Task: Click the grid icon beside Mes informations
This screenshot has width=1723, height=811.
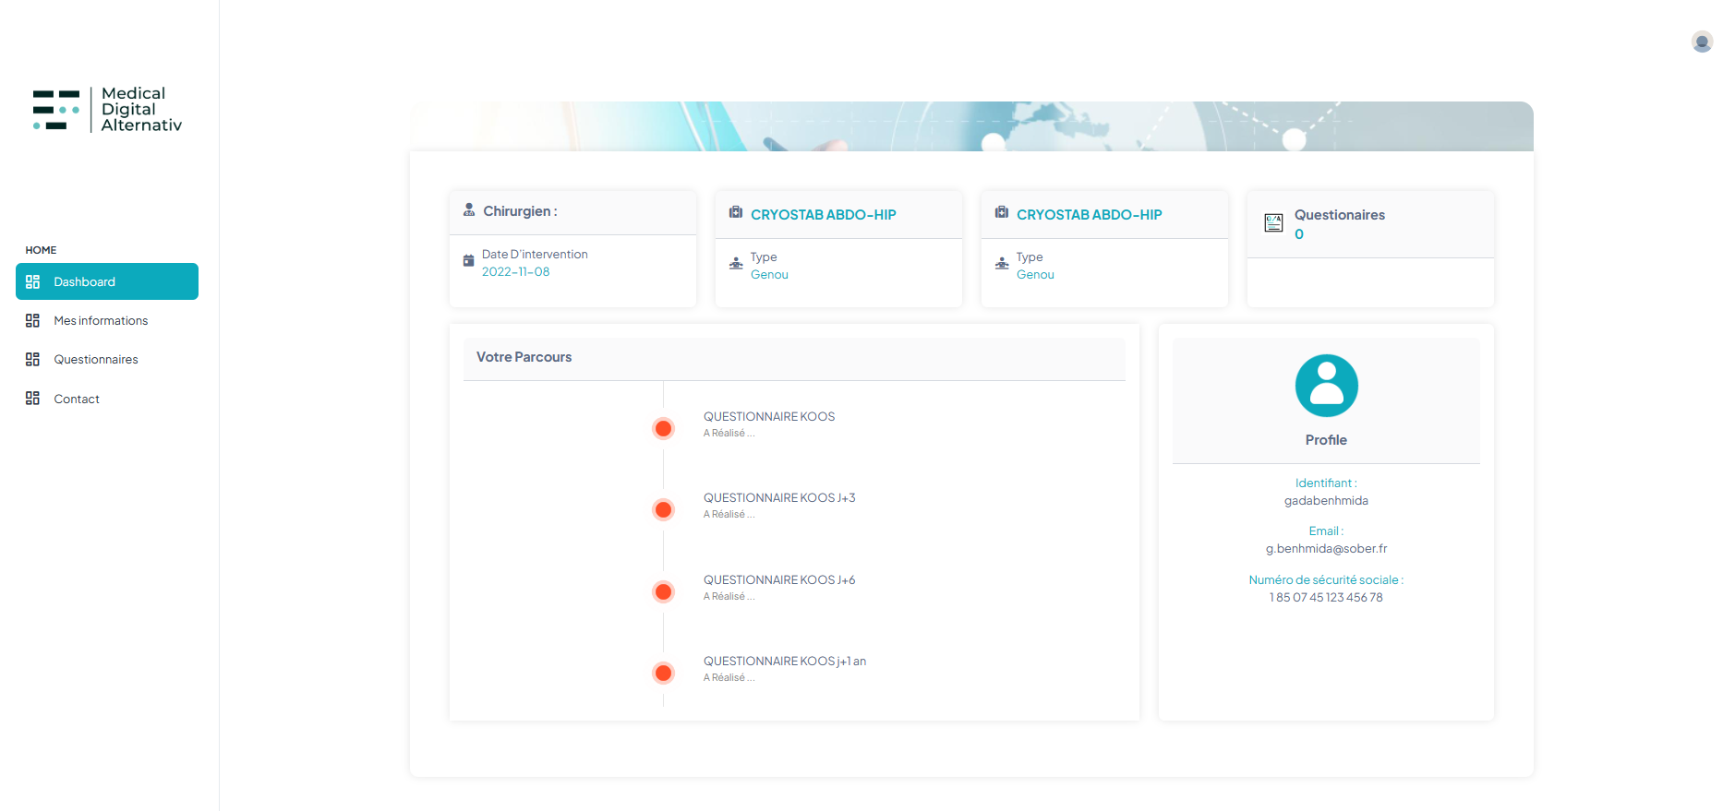Action: [32, 320]
